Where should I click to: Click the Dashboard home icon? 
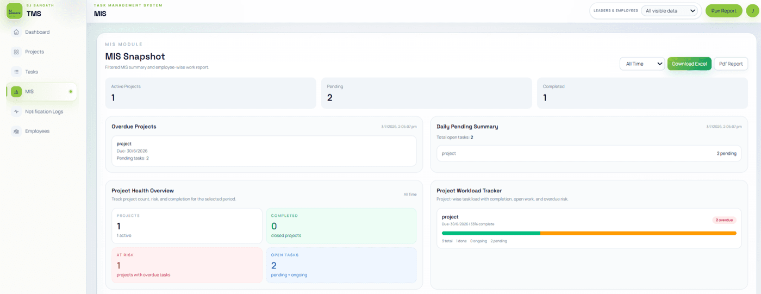[16, 32]
